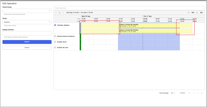Click Wembley Stadium resource name
The image size is (207, 107).
point(63,25)
